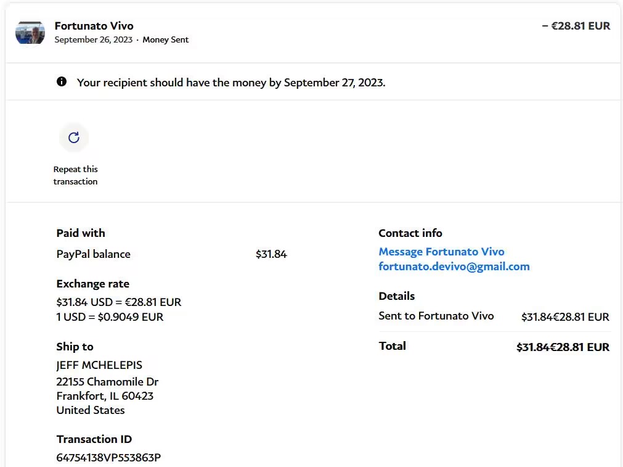Open the fortunato.devivo@gmail.com email link
The height and width of the screenshot is (467, 623).
click(454, 267)
